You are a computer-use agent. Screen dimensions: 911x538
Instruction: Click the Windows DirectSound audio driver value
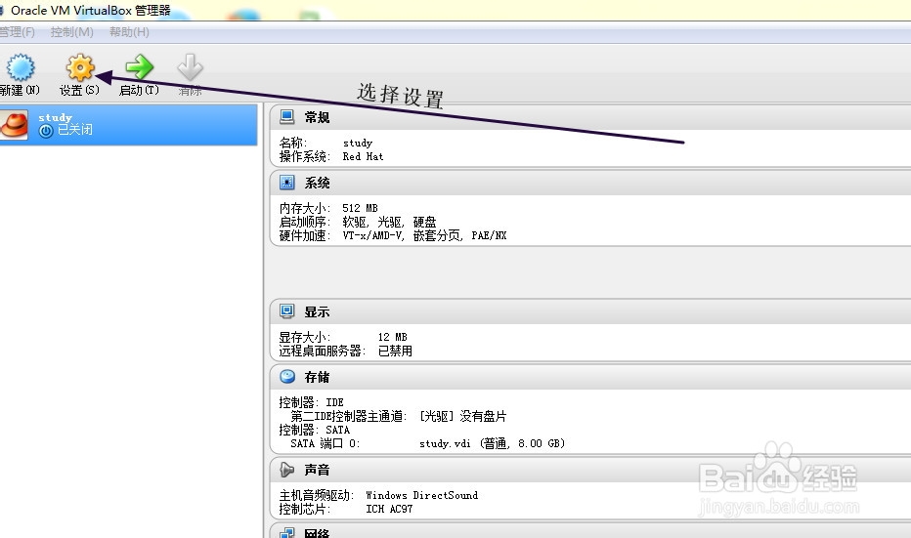tap(422, 495)
